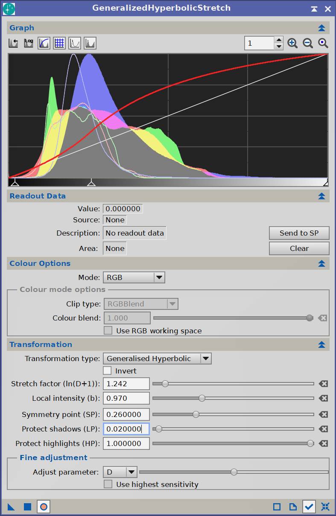Adjust the Protect shadows slider
The image size is (336, 516).
(233, 429)
